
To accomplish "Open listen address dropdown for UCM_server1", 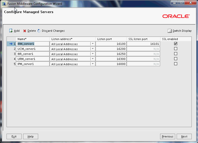I will (x=93, y=49).
